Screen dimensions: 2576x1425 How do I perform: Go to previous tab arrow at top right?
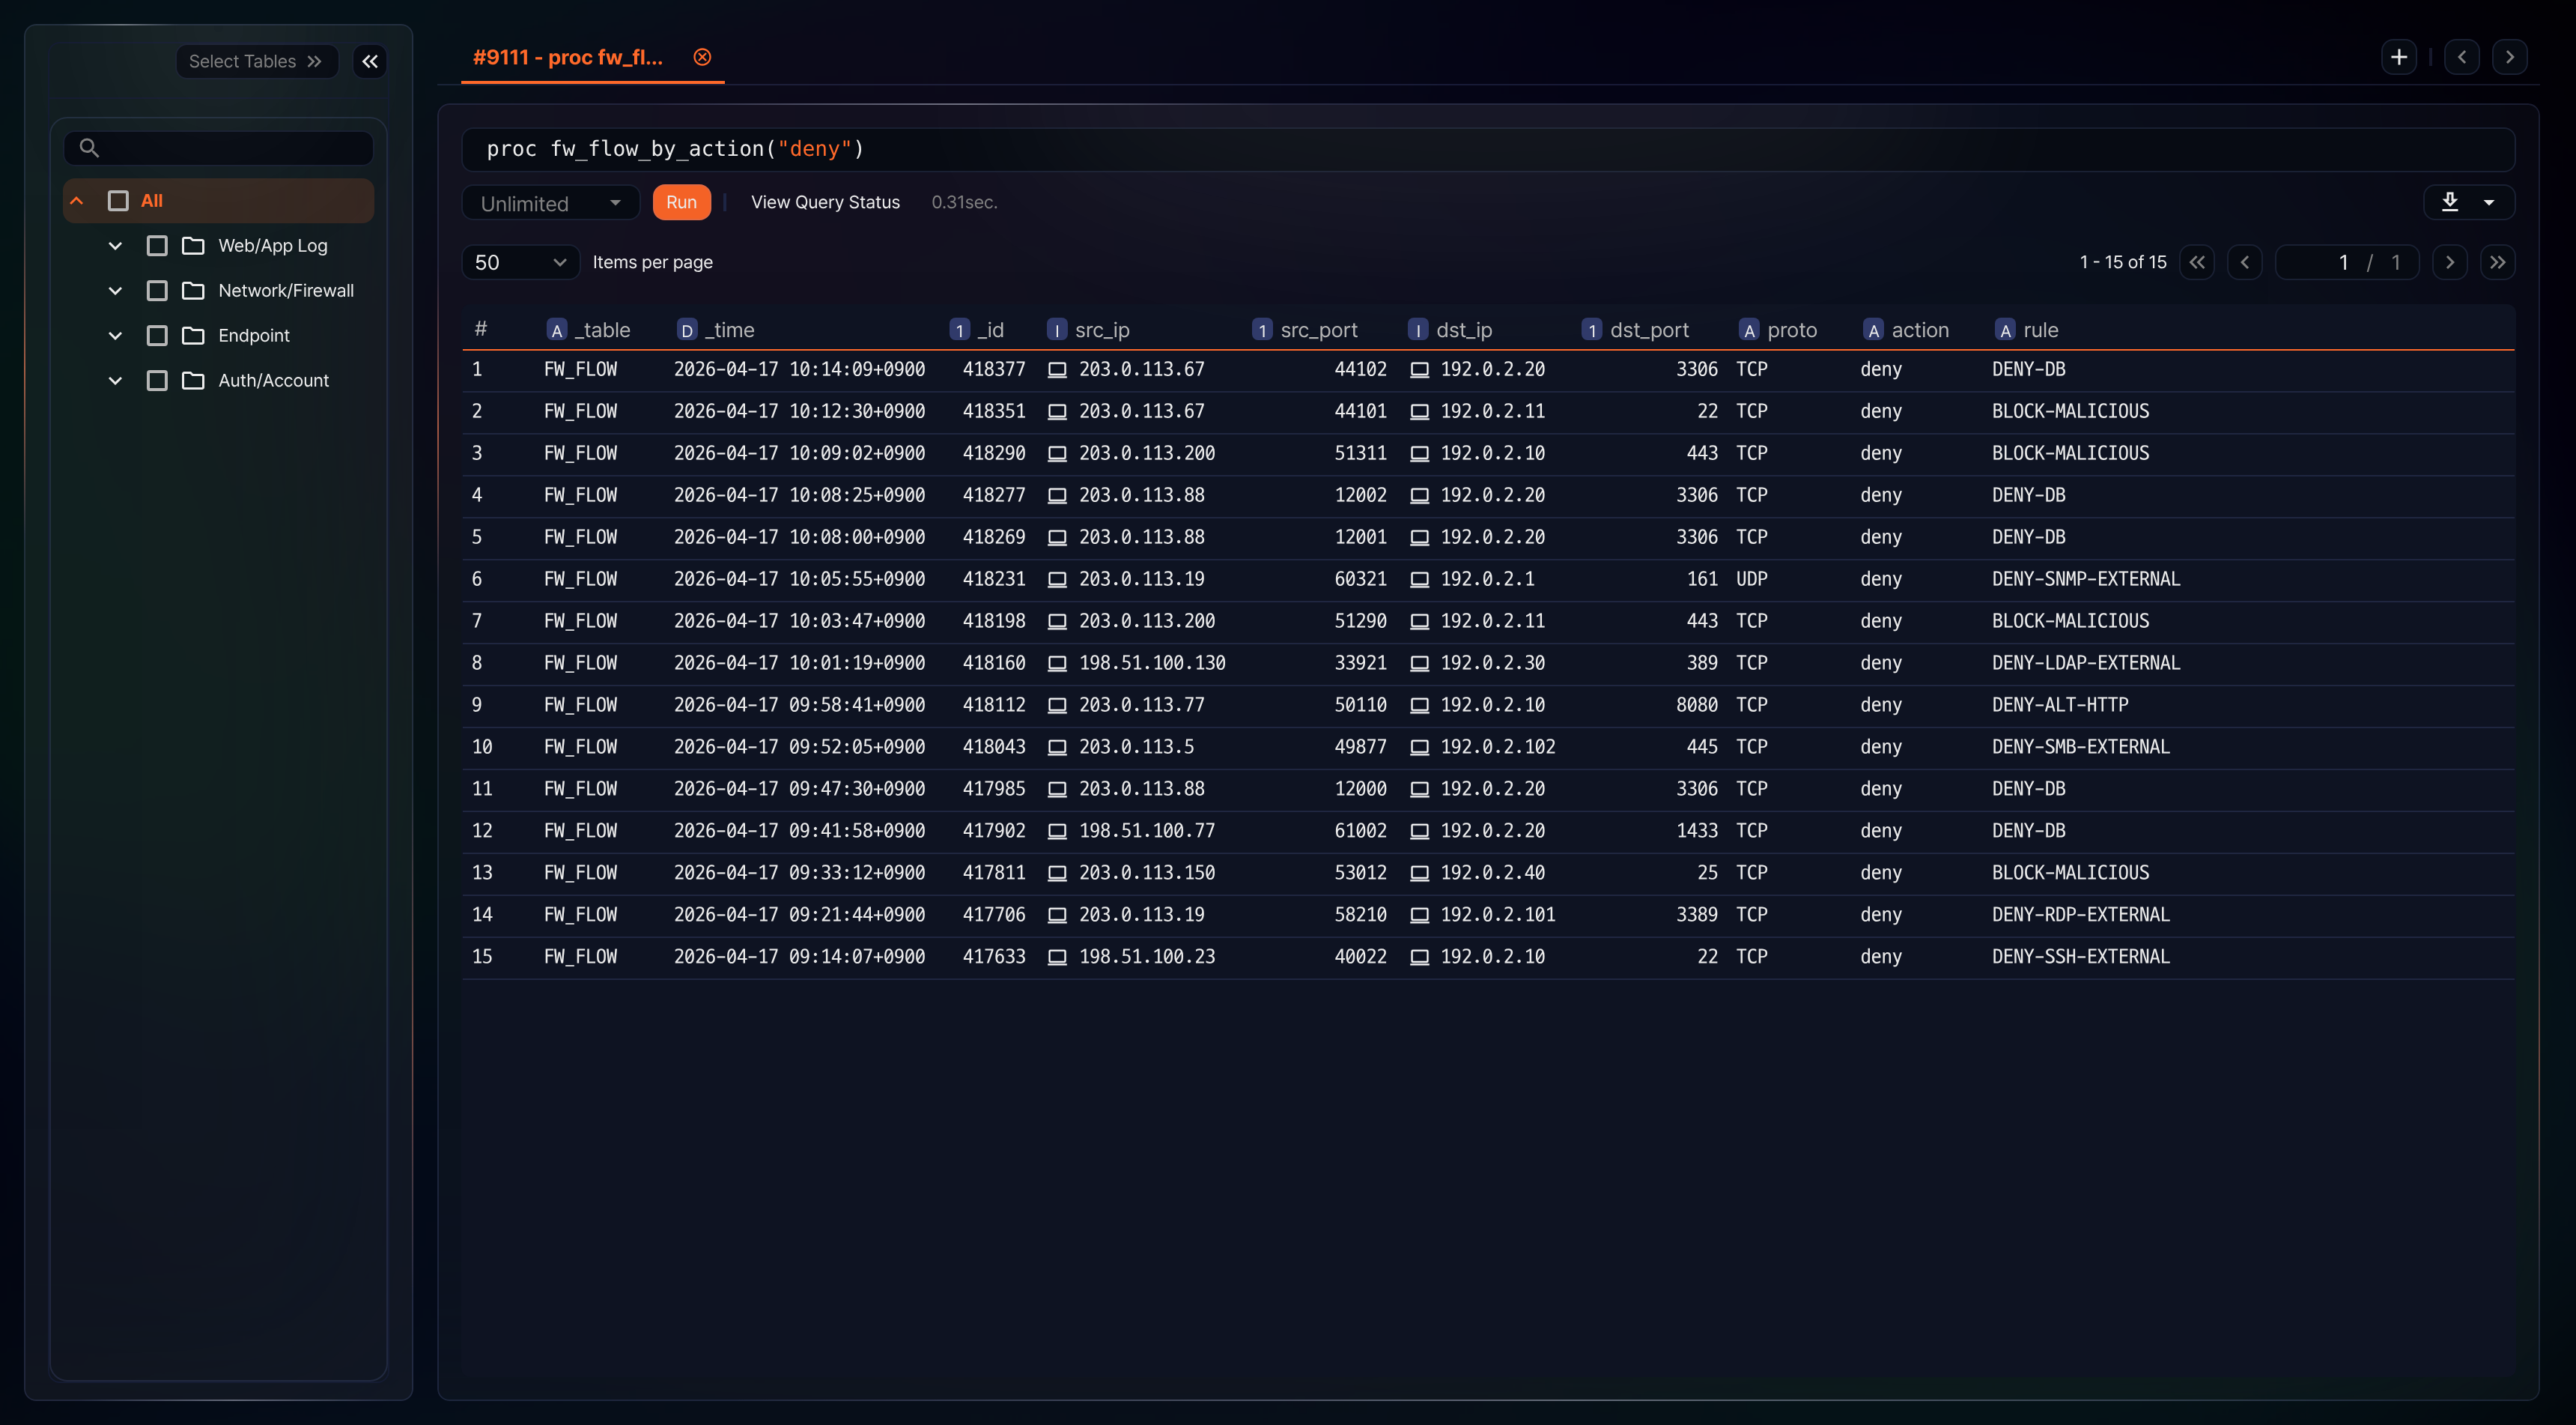pyautogui.click(x=2462, y=57)
